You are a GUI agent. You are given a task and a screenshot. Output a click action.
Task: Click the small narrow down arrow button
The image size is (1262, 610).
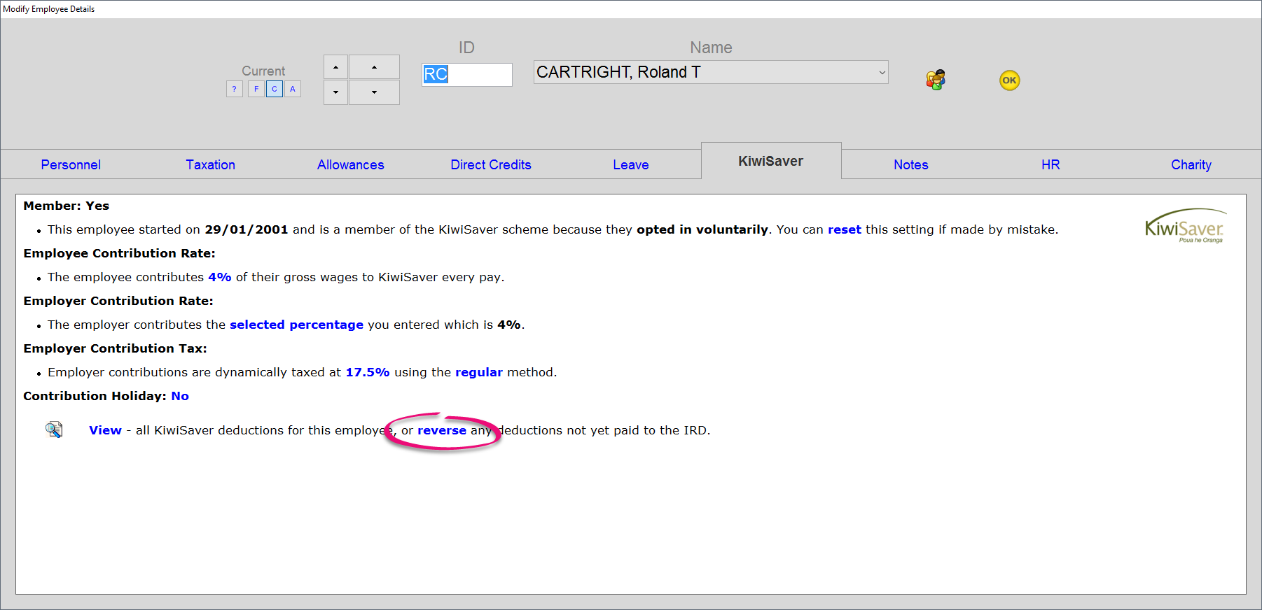click(335, 92)
